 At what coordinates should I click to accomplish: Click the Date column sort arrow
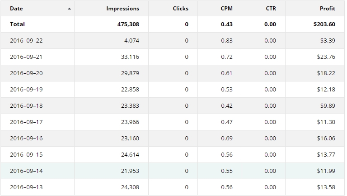click(x=69, y=9)
